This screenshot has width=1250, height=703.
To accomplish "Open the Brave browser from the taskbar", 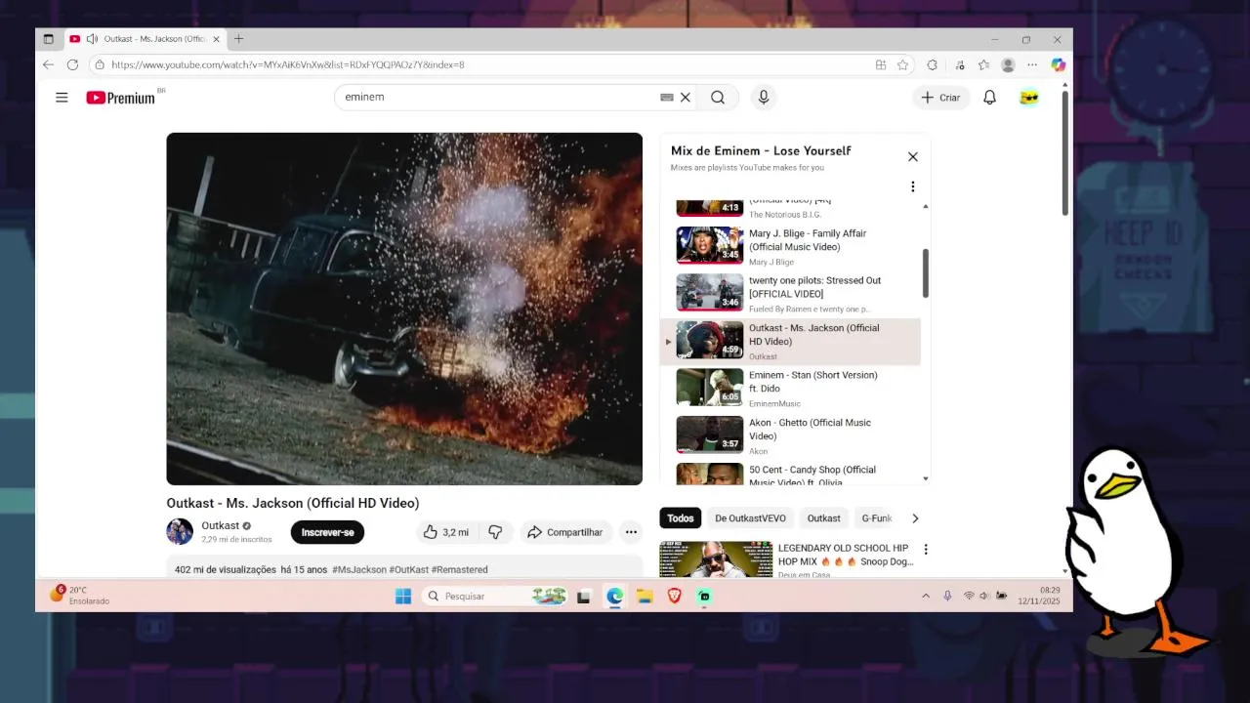I will pyautogui.click(x=675, y=597).
